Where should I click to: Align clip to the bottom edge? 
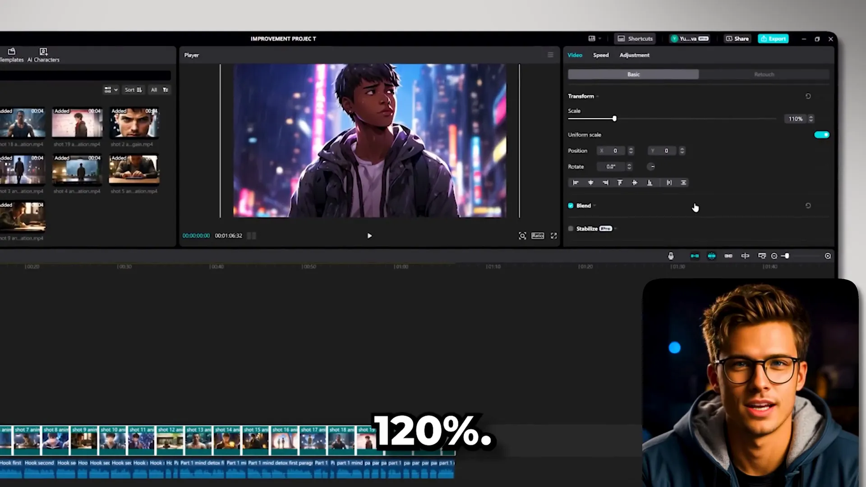[x=649, y=183]
